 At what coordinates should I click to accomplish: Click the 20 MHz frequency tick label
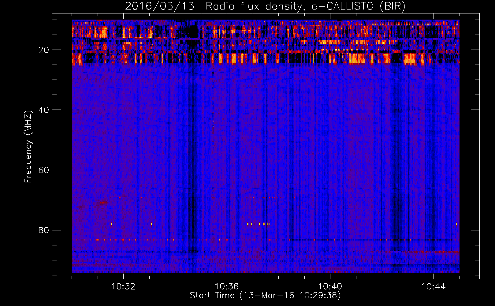(44, 50)
